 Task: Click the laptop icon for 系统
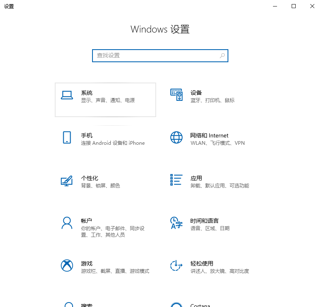tap(67, 95)
